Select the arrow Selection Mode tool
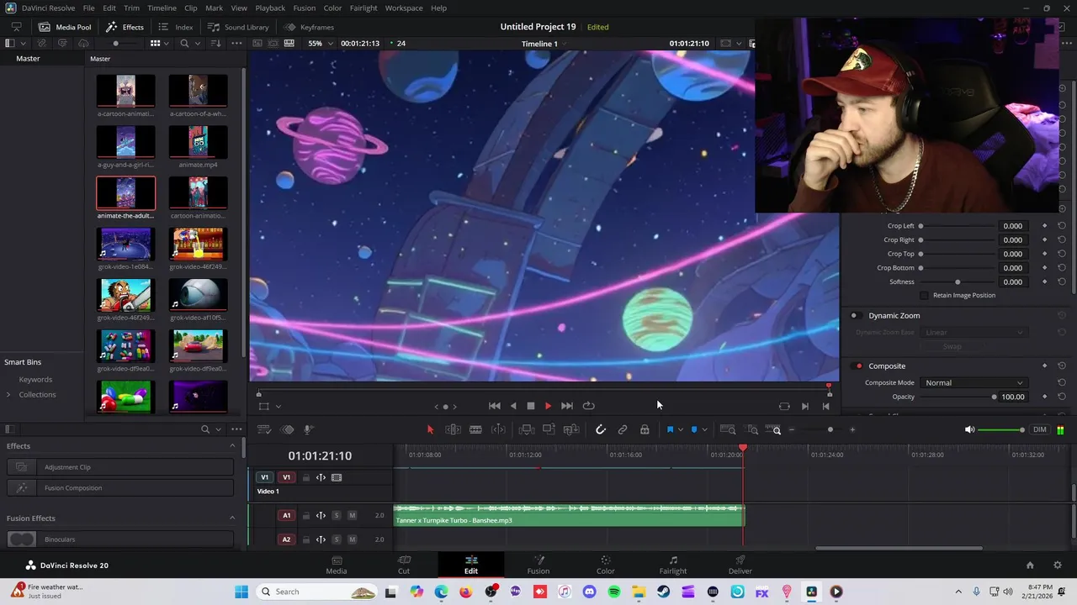The image size is (1077, 605). 430,429
